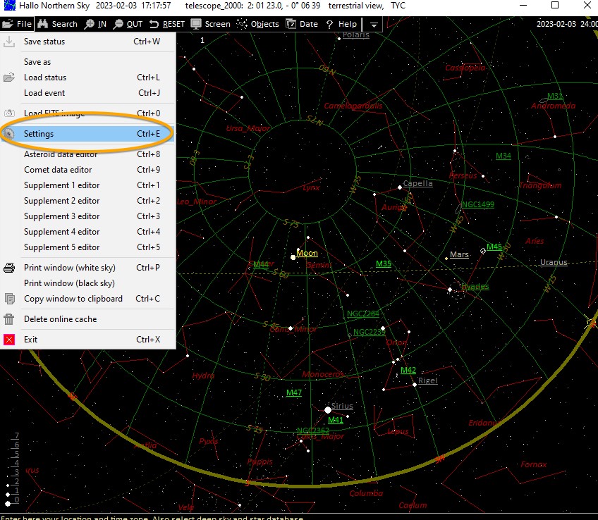598x520 pixels.
Task: Click the printer icon beside Print window
Action: [9, 268]
